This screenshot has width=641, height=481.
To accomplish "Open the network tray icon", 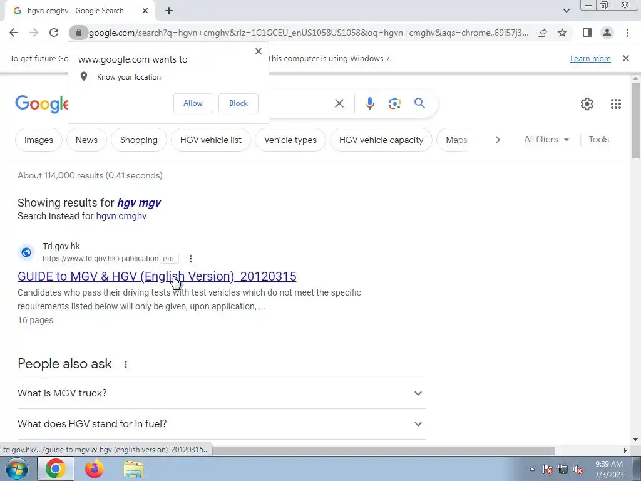I will pos(563,469).
